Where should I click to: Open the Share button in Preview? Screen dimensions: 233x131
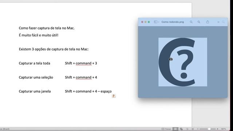208,22
